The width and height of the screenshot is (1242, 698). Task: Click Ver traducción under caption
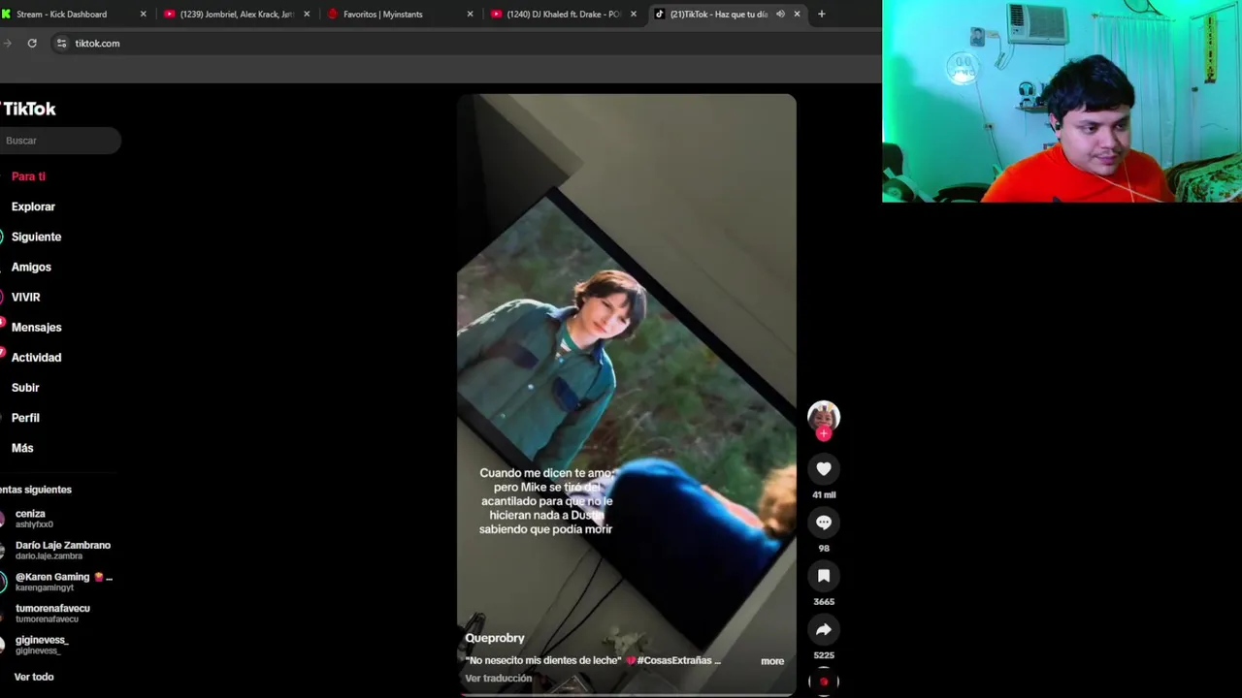[498, 679]
